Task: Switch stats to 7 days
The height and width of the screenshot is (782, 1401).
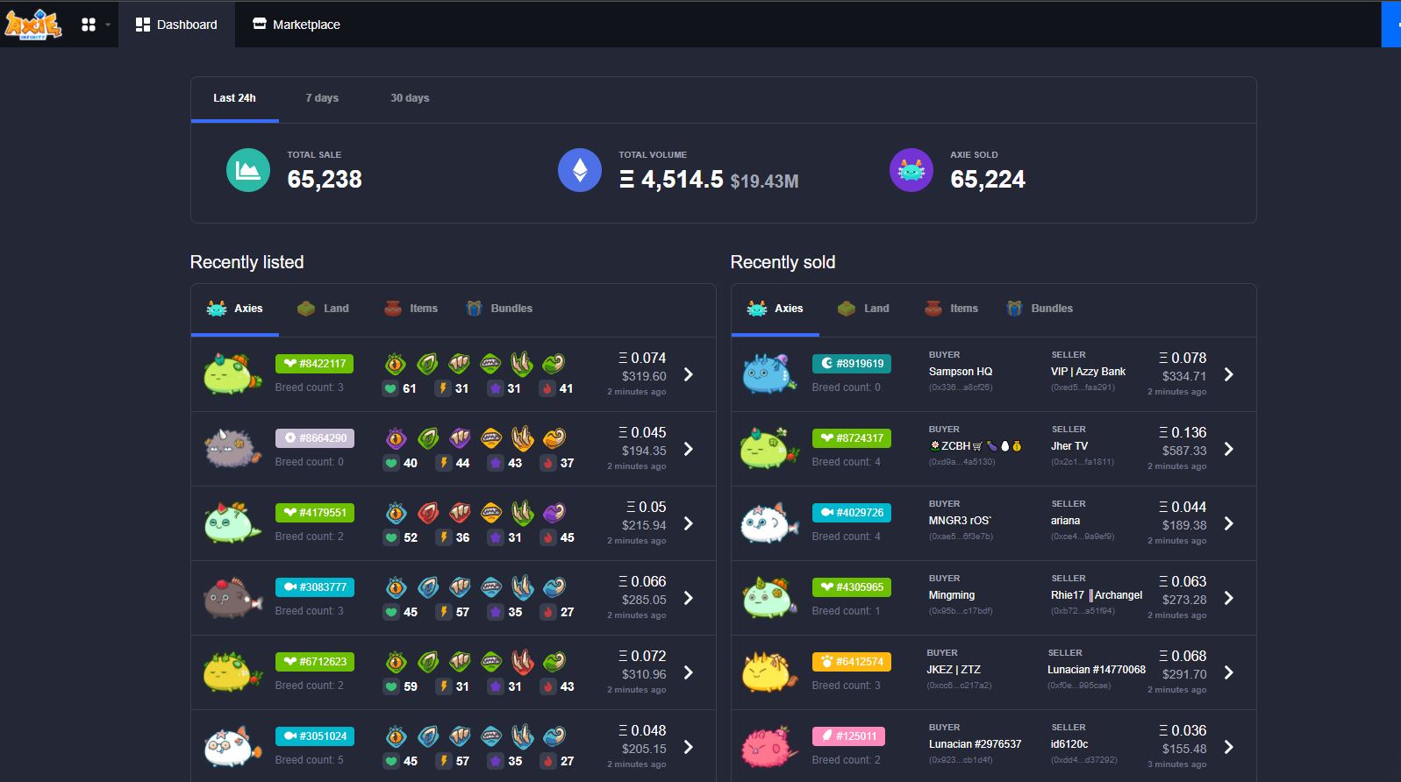Action: [322, 98]
